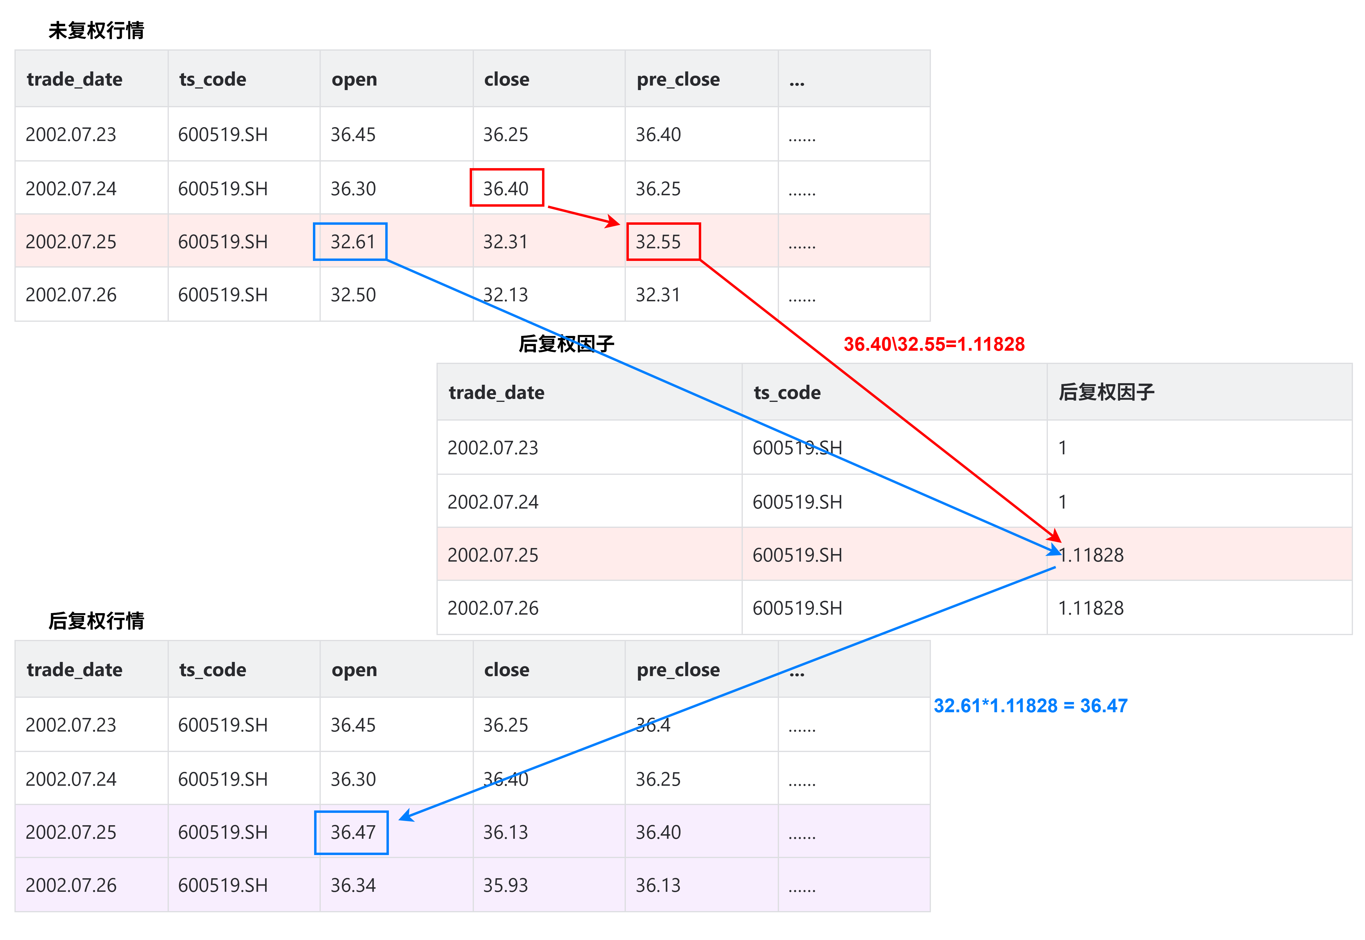Click the blue formula 32.61*1.11828 = 36.47
1365x940 pixels.
click(1030, 706)
